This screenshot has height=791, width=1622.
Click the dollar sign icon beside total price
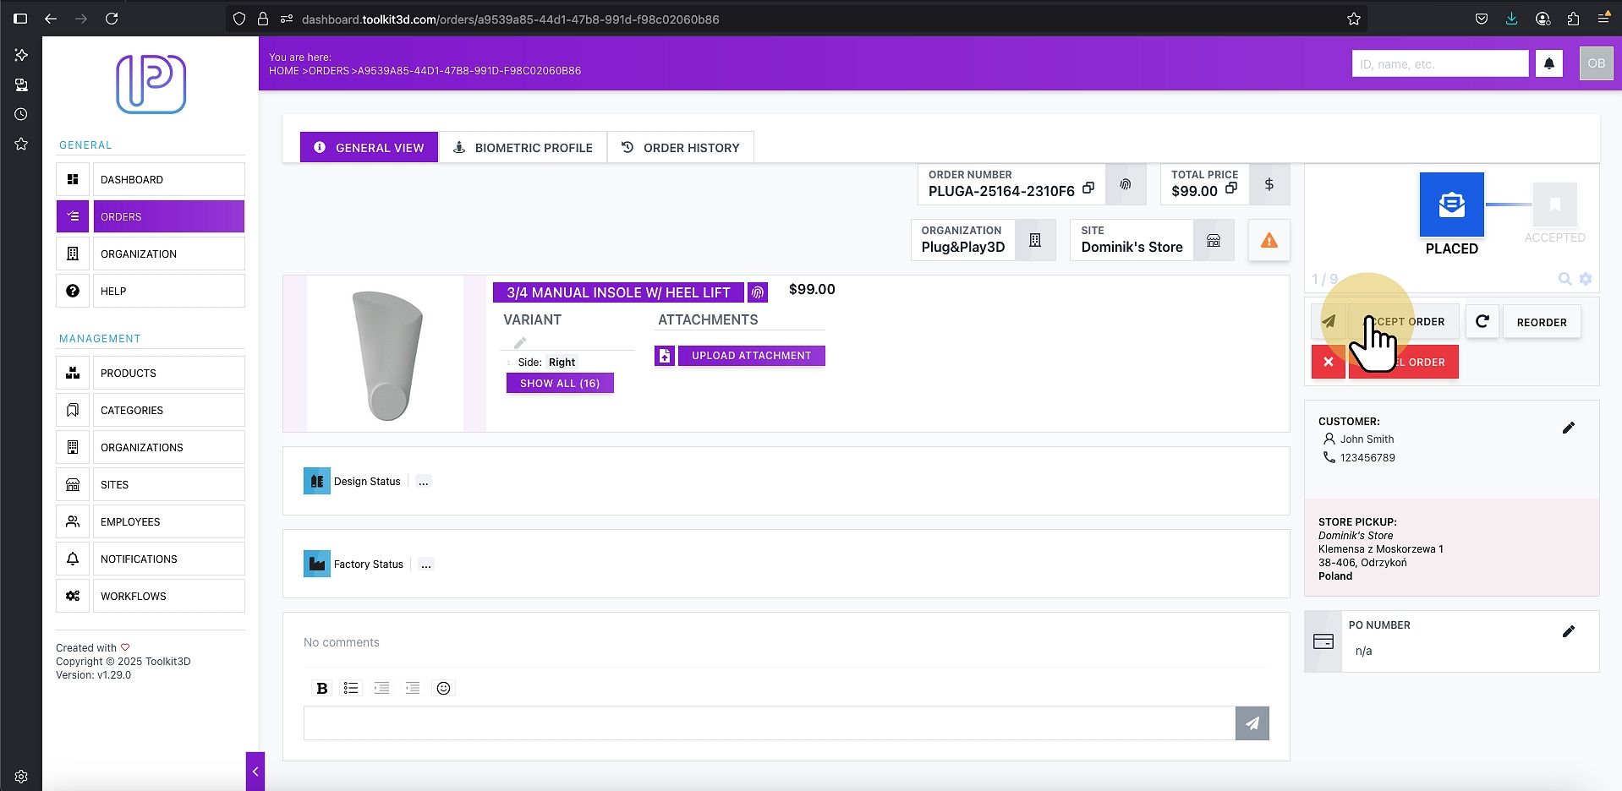(1269, 184)
